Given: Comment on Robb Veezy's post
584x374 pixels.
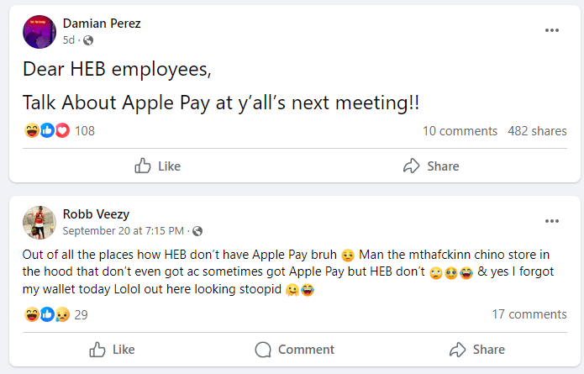Looking at the screenshot, I should point(294,350).
